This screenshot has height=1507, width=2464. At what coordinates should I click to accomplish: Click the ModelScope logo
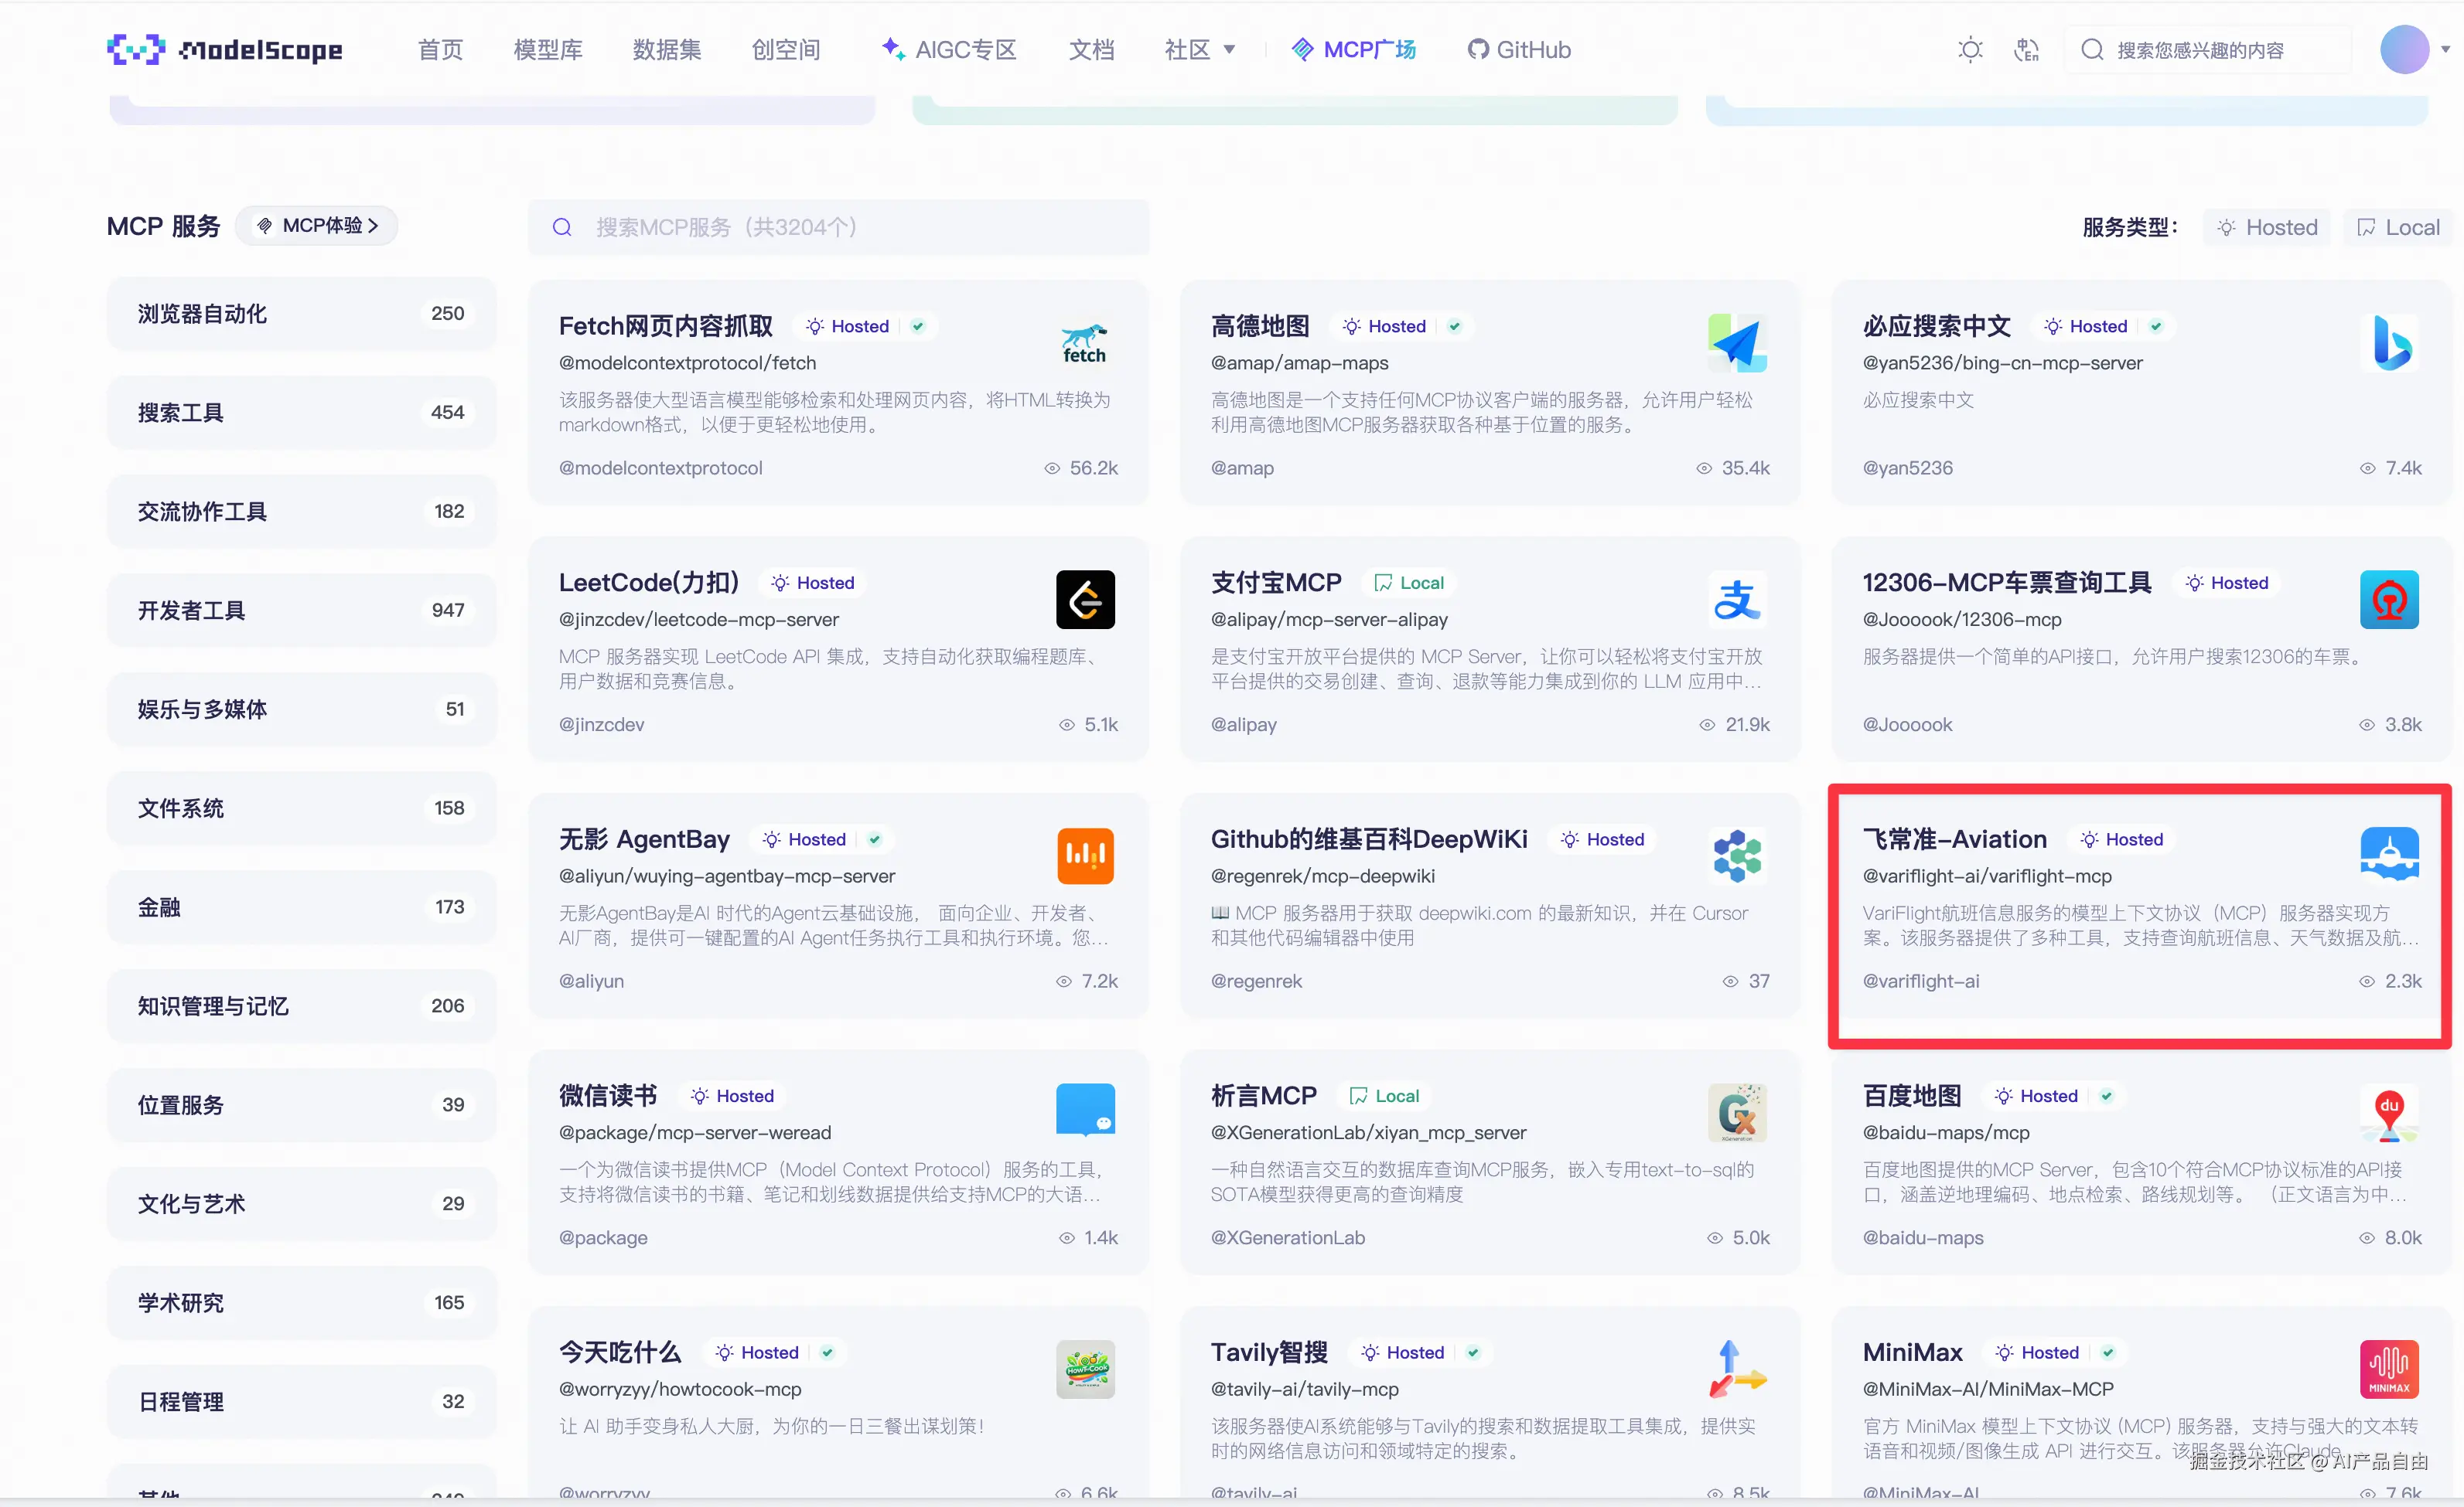[x=225, y=50]
